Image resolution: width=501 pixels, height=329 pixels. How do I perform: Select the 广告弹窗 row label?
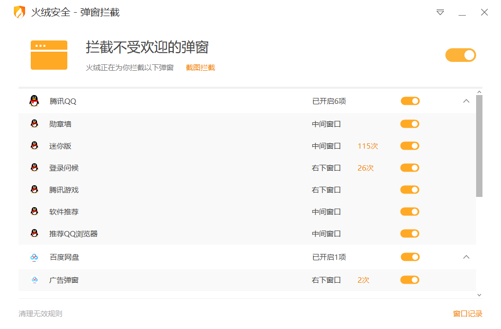point(64,280)
